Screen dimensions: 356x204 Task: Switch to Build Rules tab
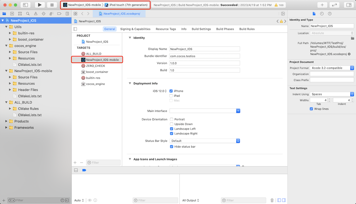247,29
